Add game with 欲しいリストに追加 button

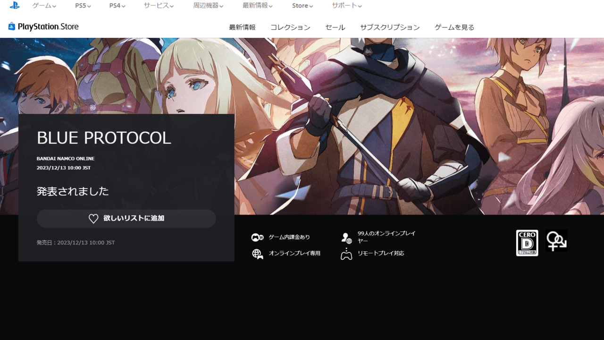tap(126, 219)
